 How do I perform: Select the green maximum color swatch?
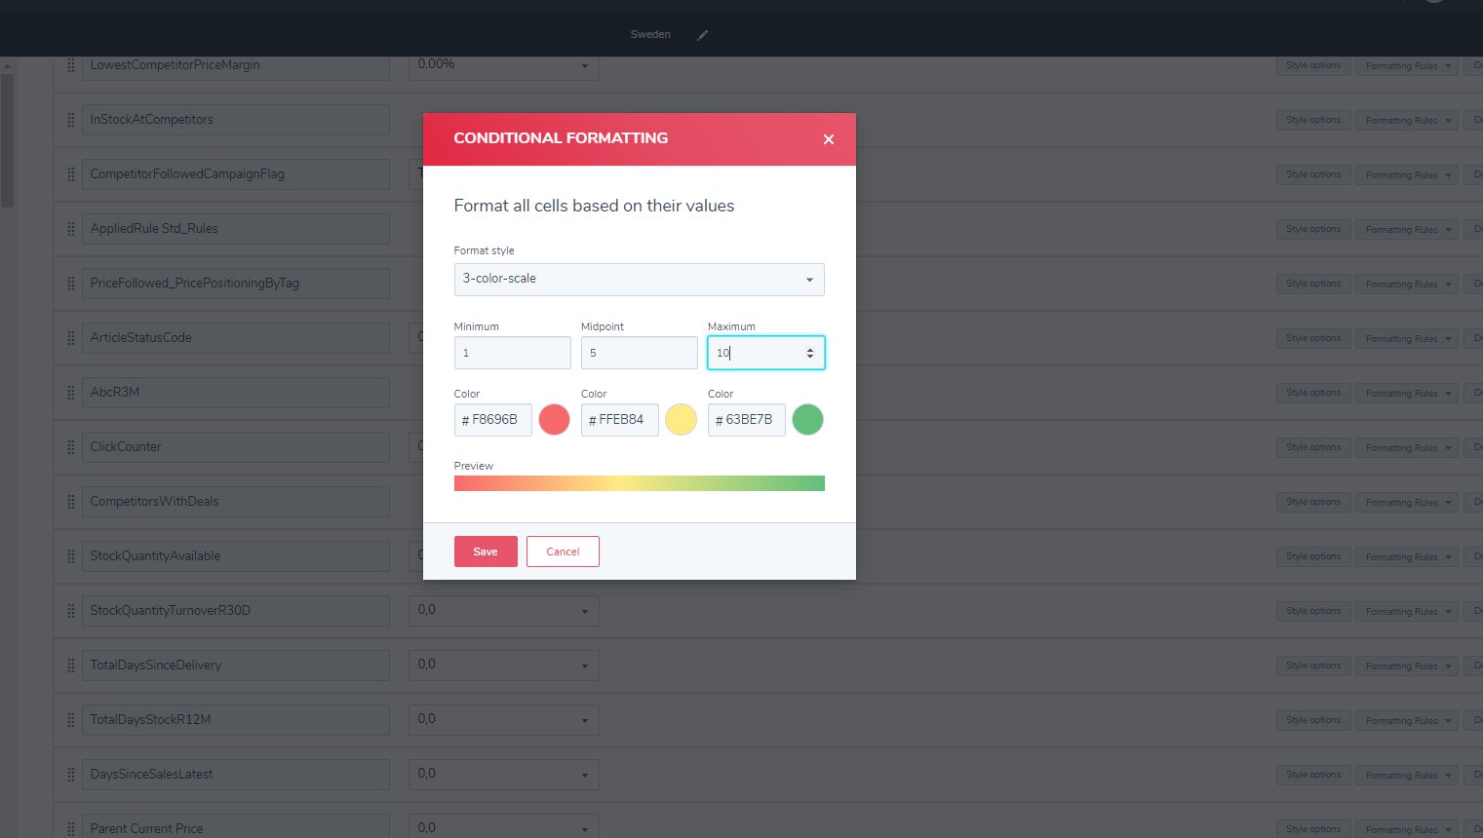point(807,419)
